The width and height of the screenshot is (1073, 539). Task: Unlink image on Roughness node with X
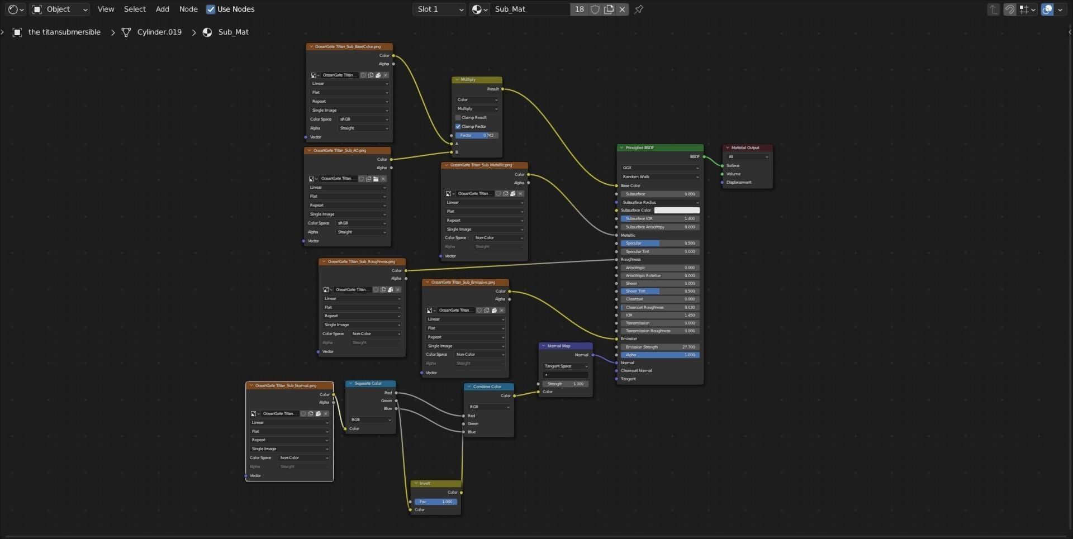tap(397, 289)
